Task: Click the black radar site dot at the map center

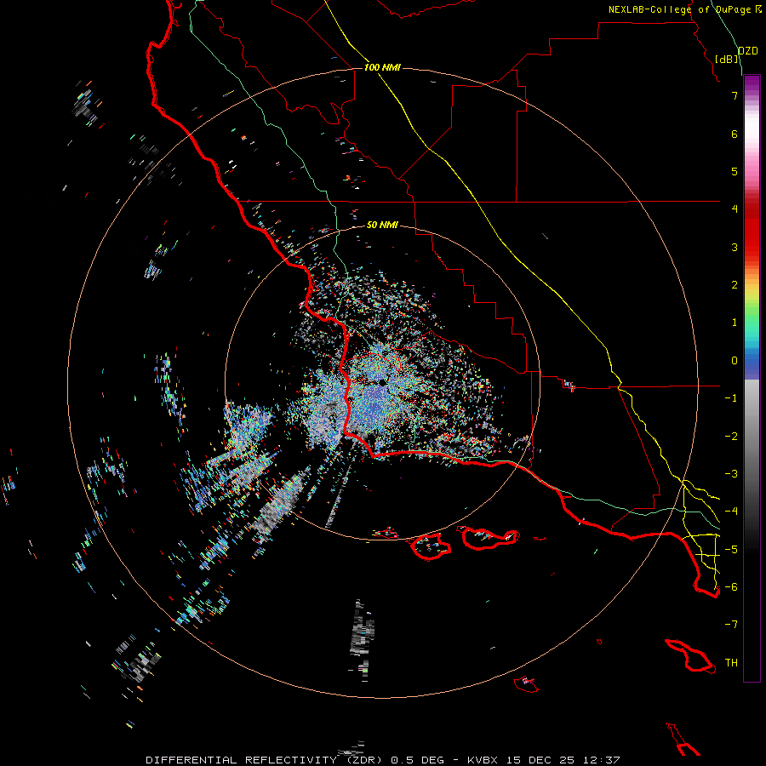Action: tap(382, 382)
